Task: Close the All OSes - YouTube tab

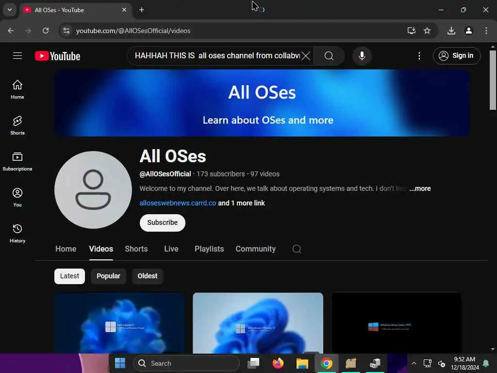Action: [124, 10]
